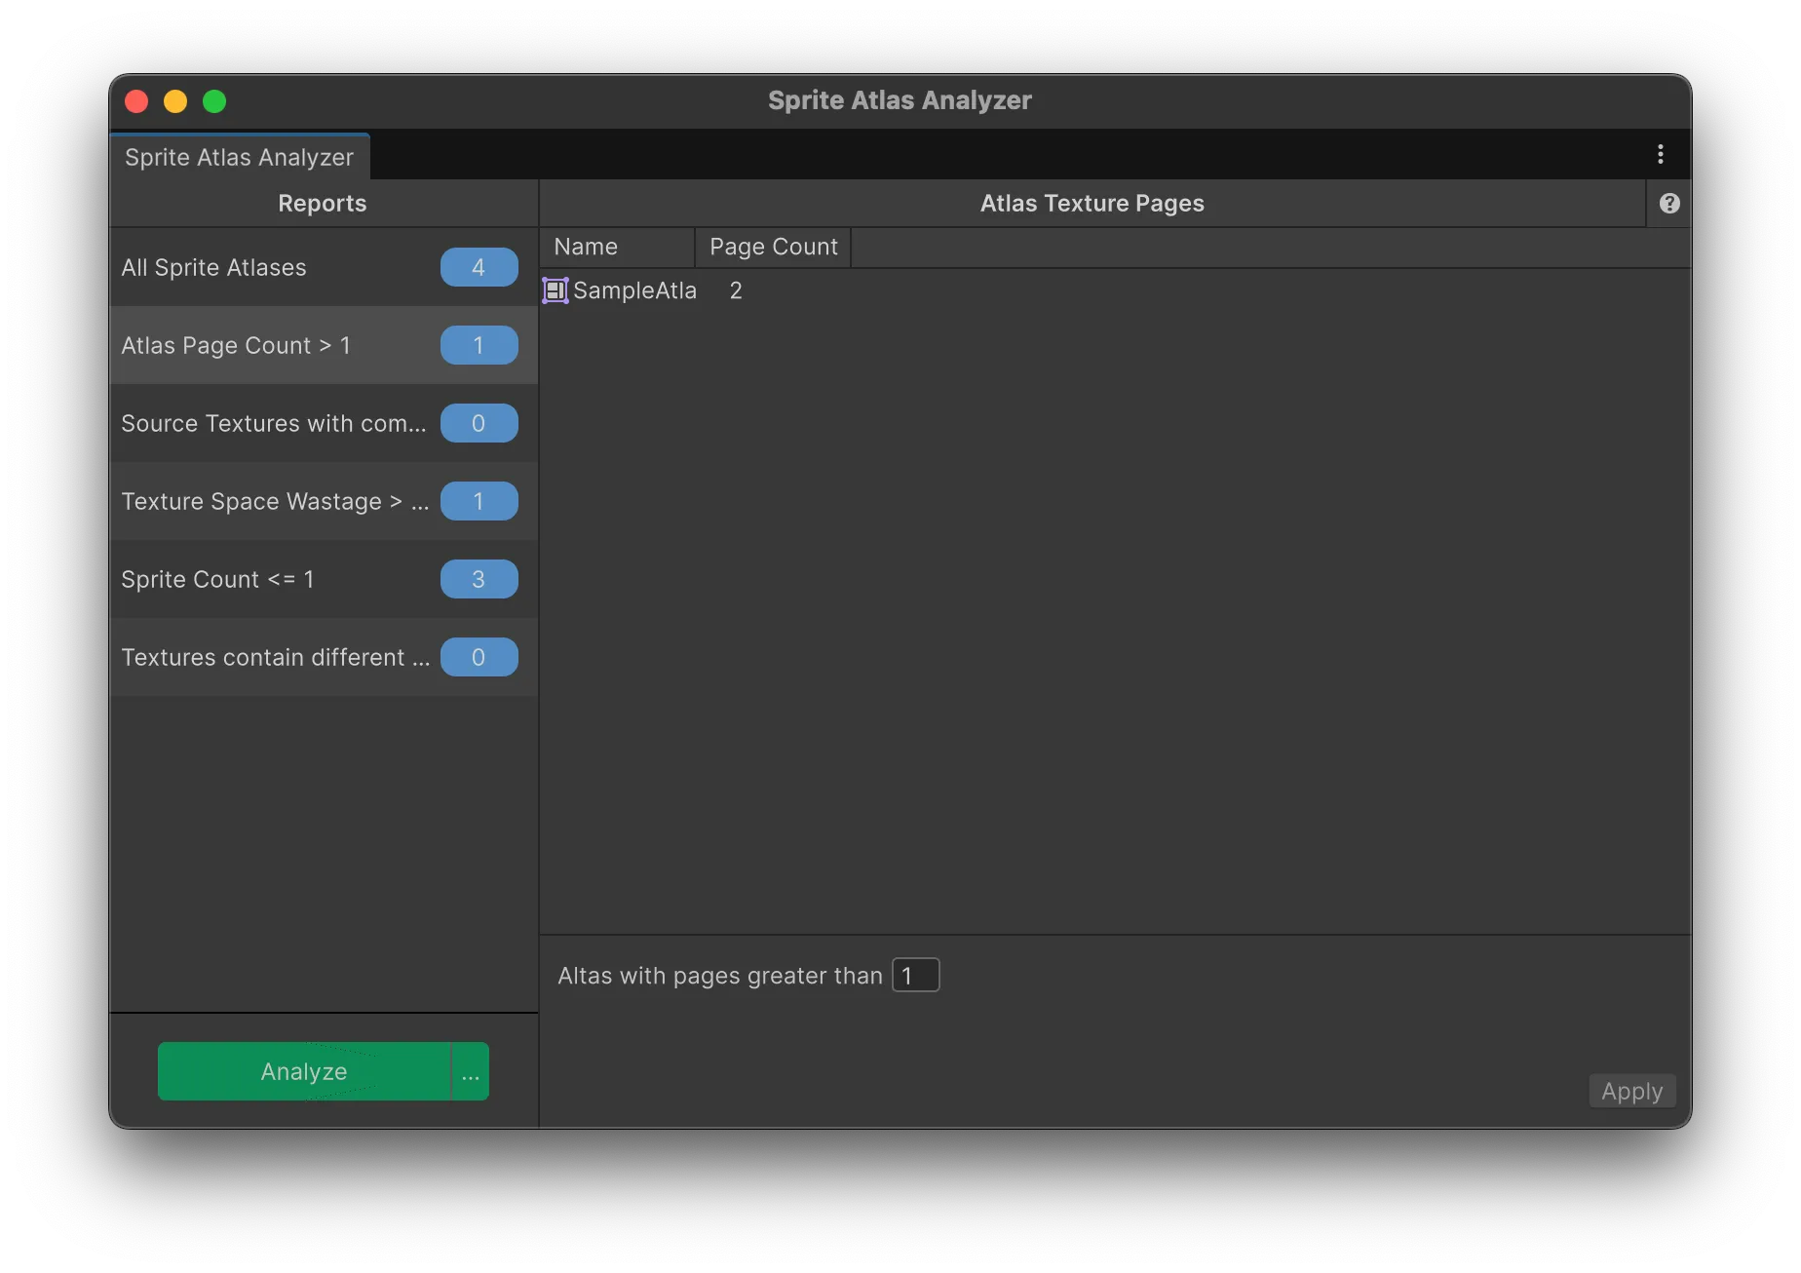
Task: Sort by the Page Count column header
Action: 773,247
